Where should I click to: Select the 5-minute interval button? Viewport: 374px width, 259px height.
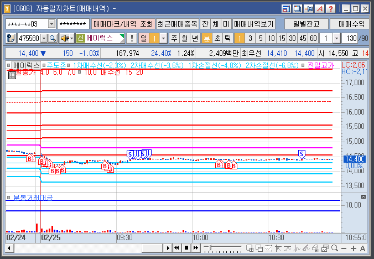click(261, 38)
